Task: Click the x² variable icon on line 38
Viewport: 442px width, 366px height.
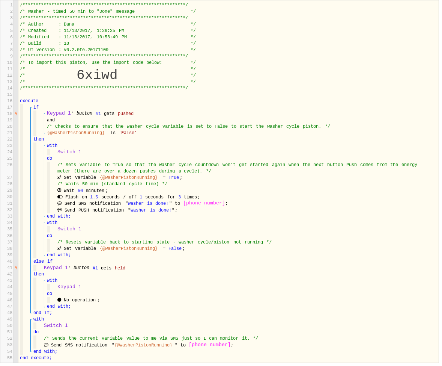Action: click(x=59, y=248)
